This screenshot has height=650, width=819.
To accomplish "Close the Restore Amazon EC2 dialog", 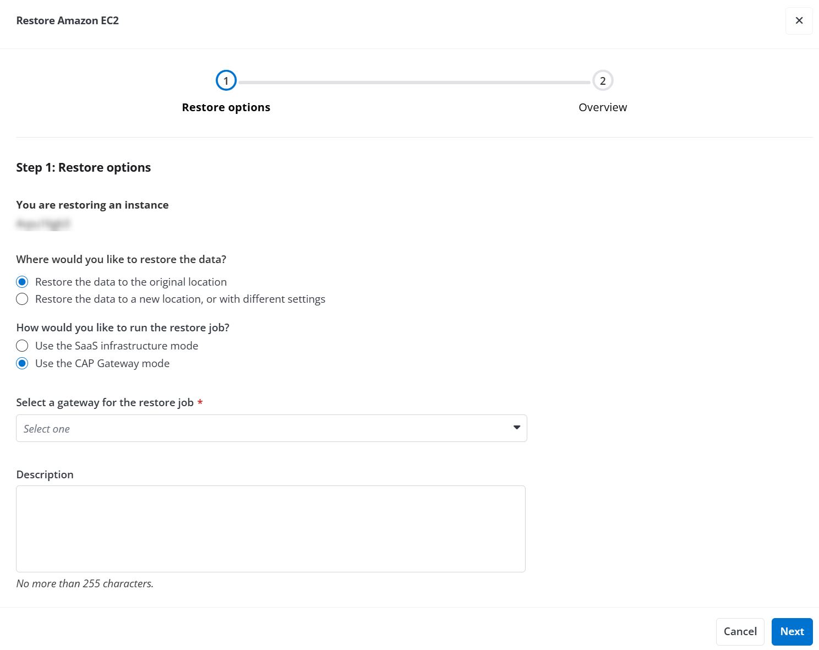I will (x=799, y=20).
